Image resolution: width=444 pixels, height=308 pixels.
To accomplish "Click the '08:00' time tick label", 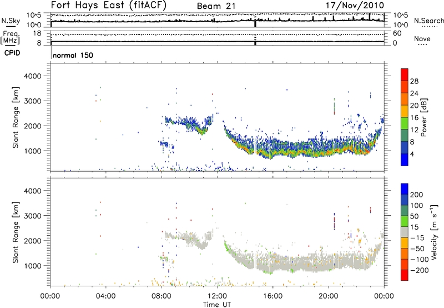I will point(162,296).
